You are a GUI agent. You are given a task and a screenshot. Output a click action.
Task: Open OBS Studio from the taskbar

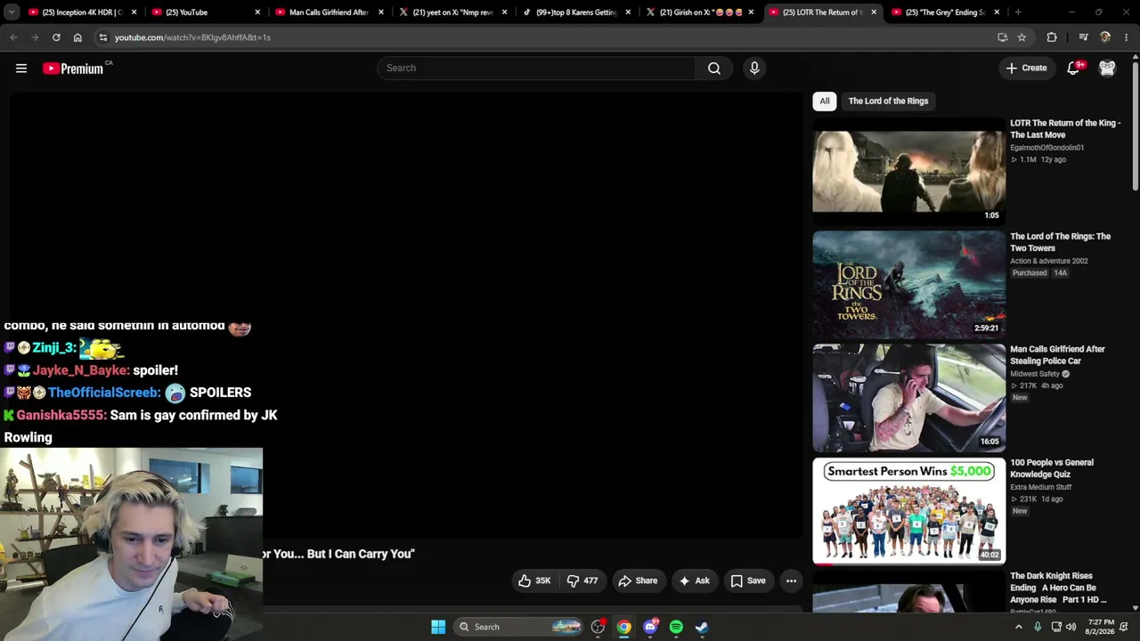(x=598, y=627)
